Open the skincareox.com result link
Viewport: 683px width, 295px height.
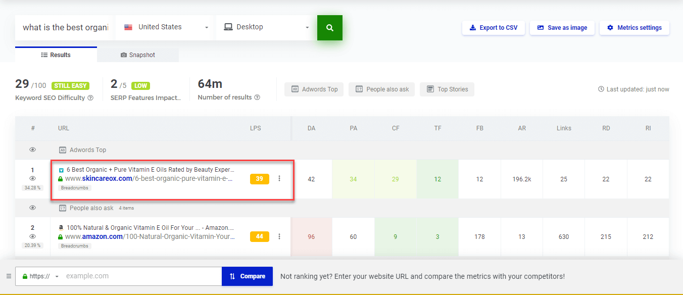tap(149, 179)
